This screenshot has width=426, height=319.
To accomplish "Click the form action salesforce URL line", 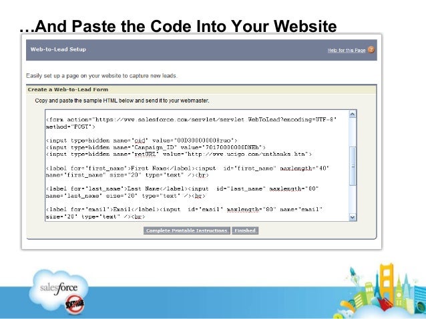I will tap(191, 119).
